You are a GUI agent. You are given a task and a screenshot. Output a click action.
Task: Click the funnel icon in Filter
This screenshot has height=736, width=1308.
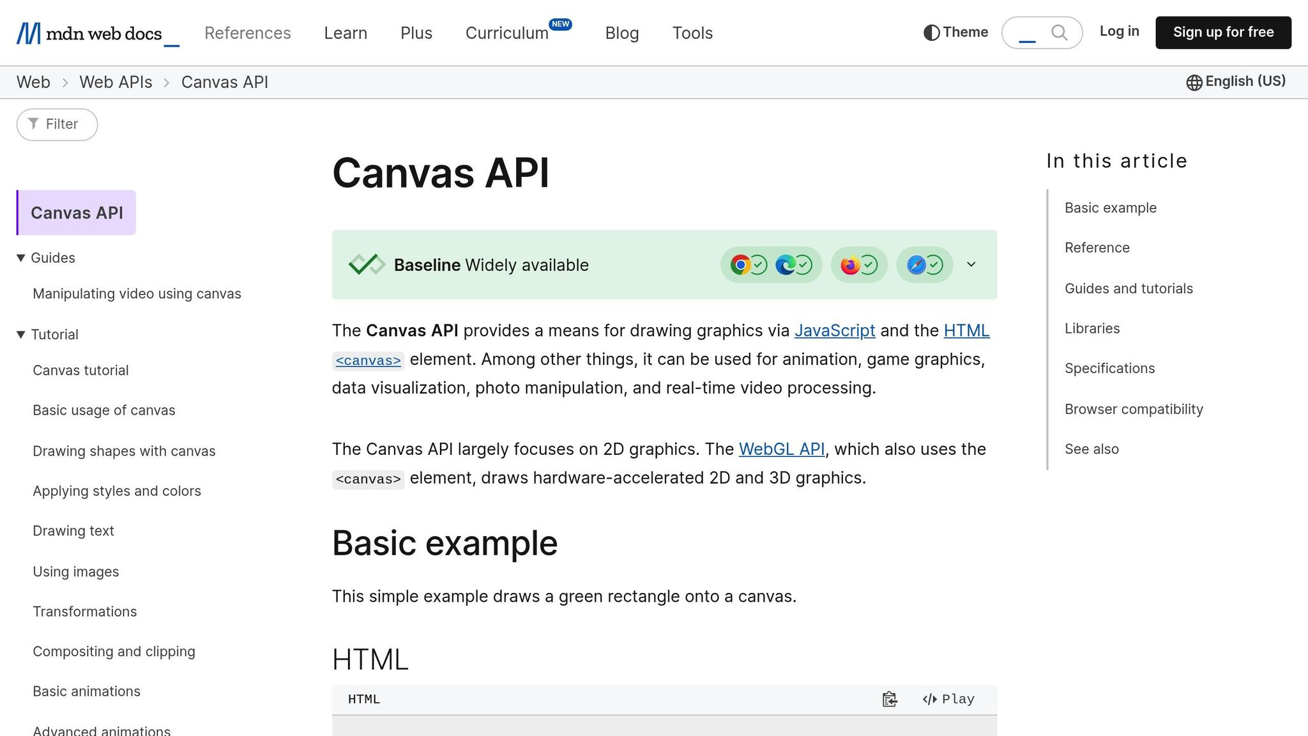point(33,123)
